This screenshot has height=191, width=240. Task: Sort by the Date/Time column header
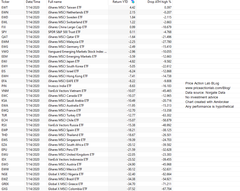(33, 2)
